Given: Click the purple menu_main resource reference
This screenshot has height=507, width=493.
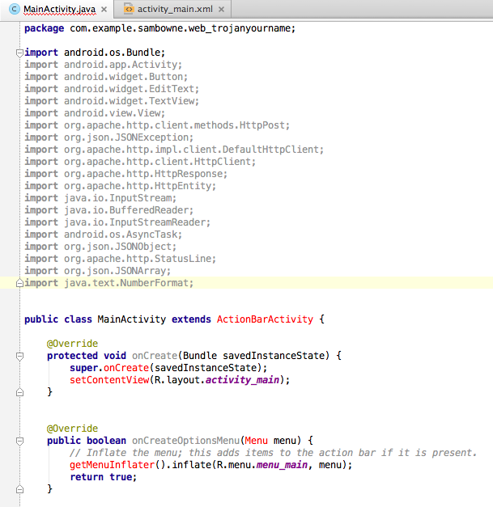Looking at the screenshot, I should (x=282, y=465).
